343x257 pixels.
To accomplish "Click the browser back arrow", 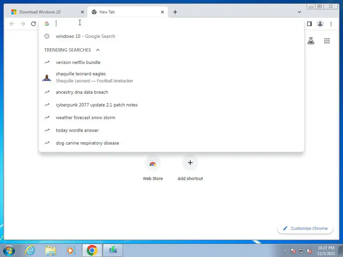I will [x=12, y=24].
